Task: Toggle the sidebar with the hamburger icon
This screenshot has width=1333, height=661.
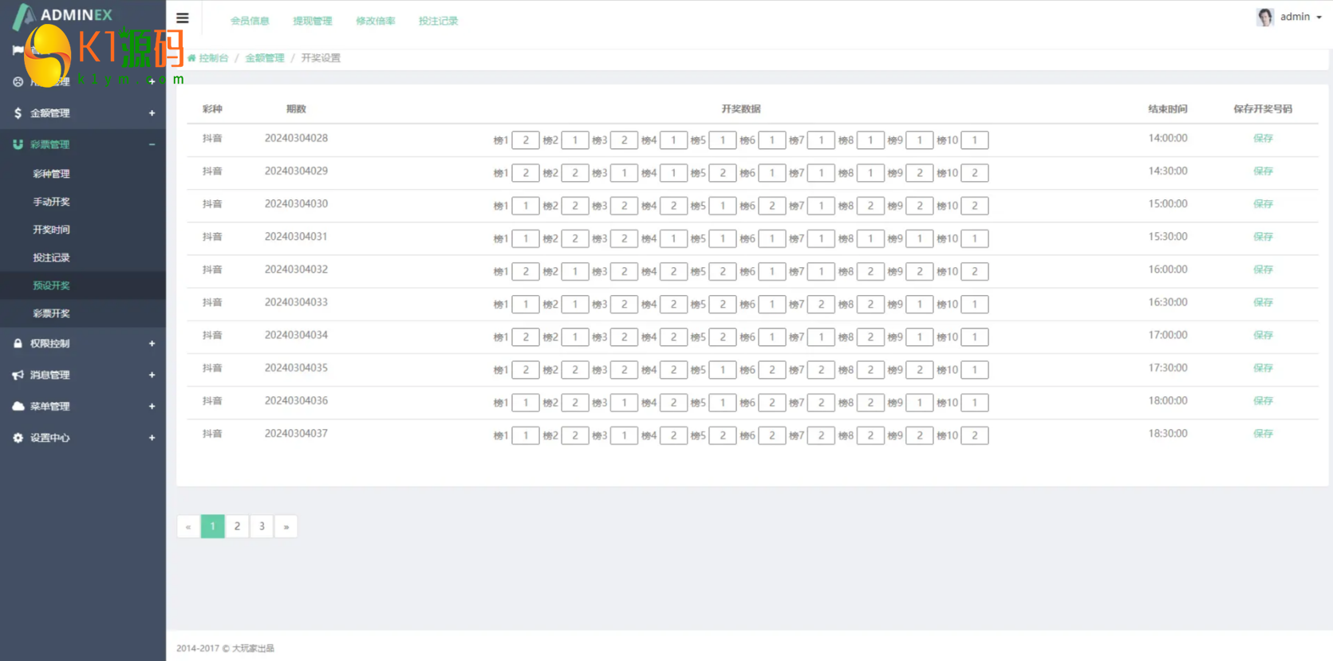Action: [x=183, y=18]
